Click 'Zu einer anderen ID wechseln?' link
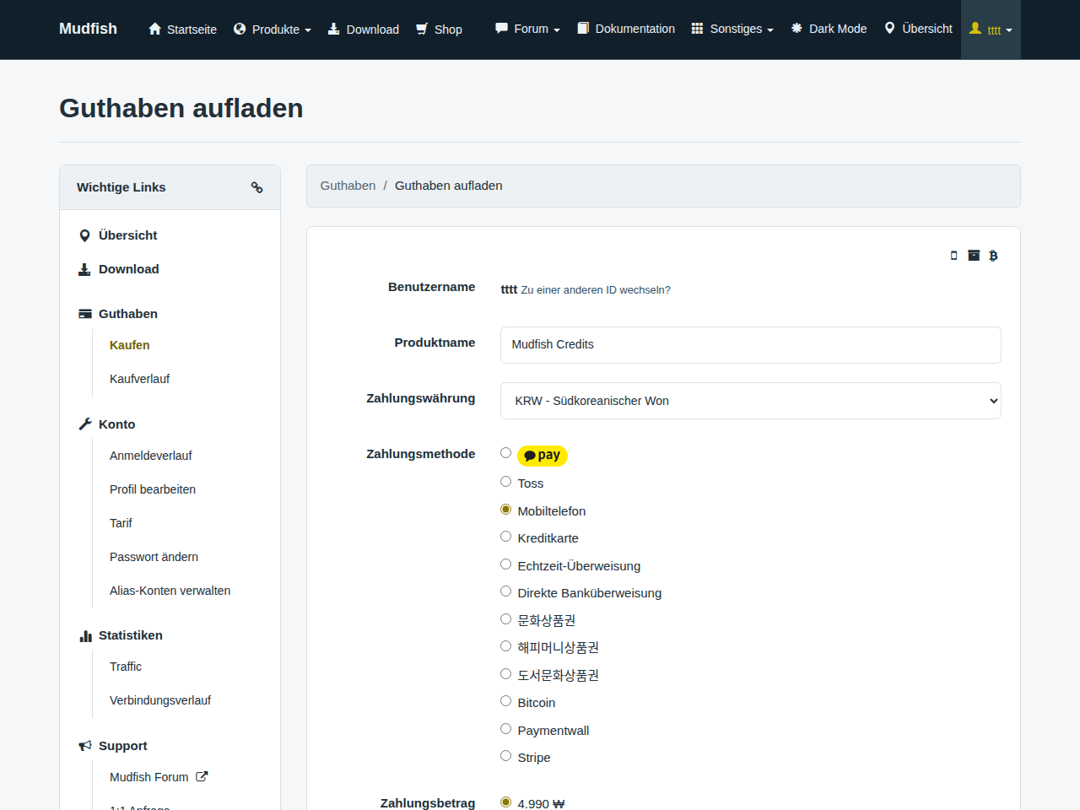 596,290
